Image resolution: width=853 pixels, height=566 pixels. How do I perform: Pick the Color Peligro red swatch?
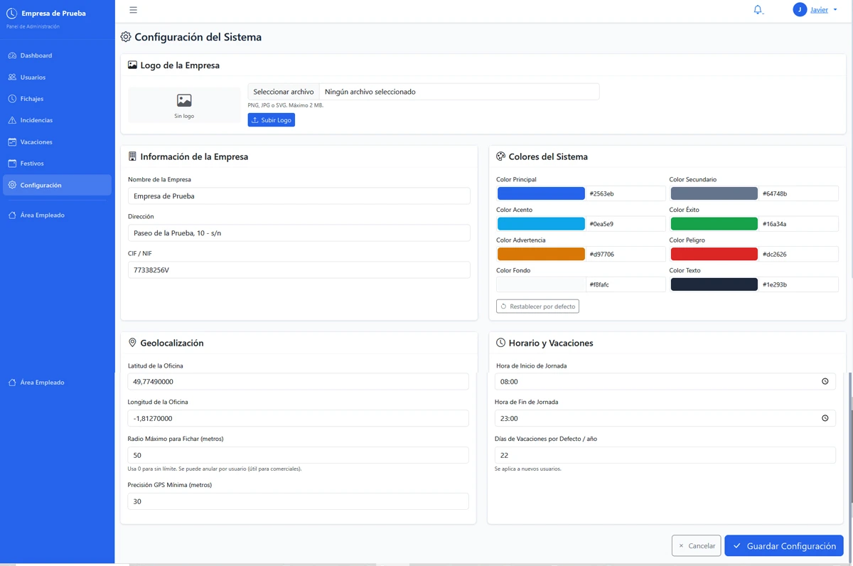tap(714, 254)
